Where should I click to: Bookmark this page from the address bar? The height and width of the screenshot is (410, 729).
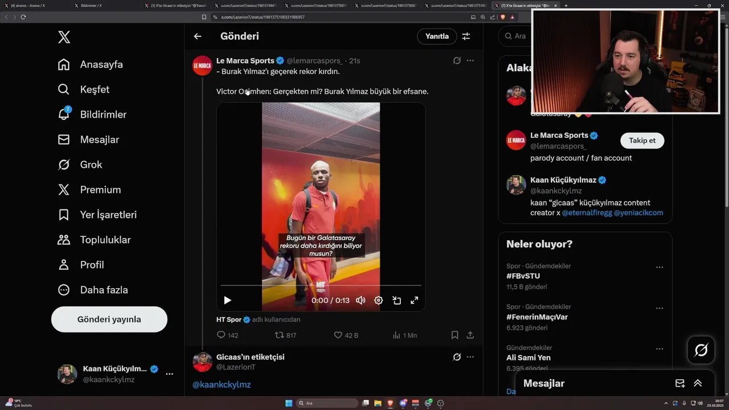[x=204, y=17]
